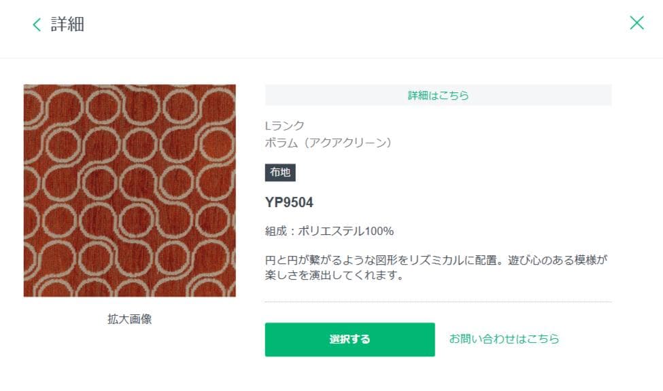This screenshot has height=391, width=663.
Task: Click the word ポリエステル in the composition
Action: pos(331,231)
